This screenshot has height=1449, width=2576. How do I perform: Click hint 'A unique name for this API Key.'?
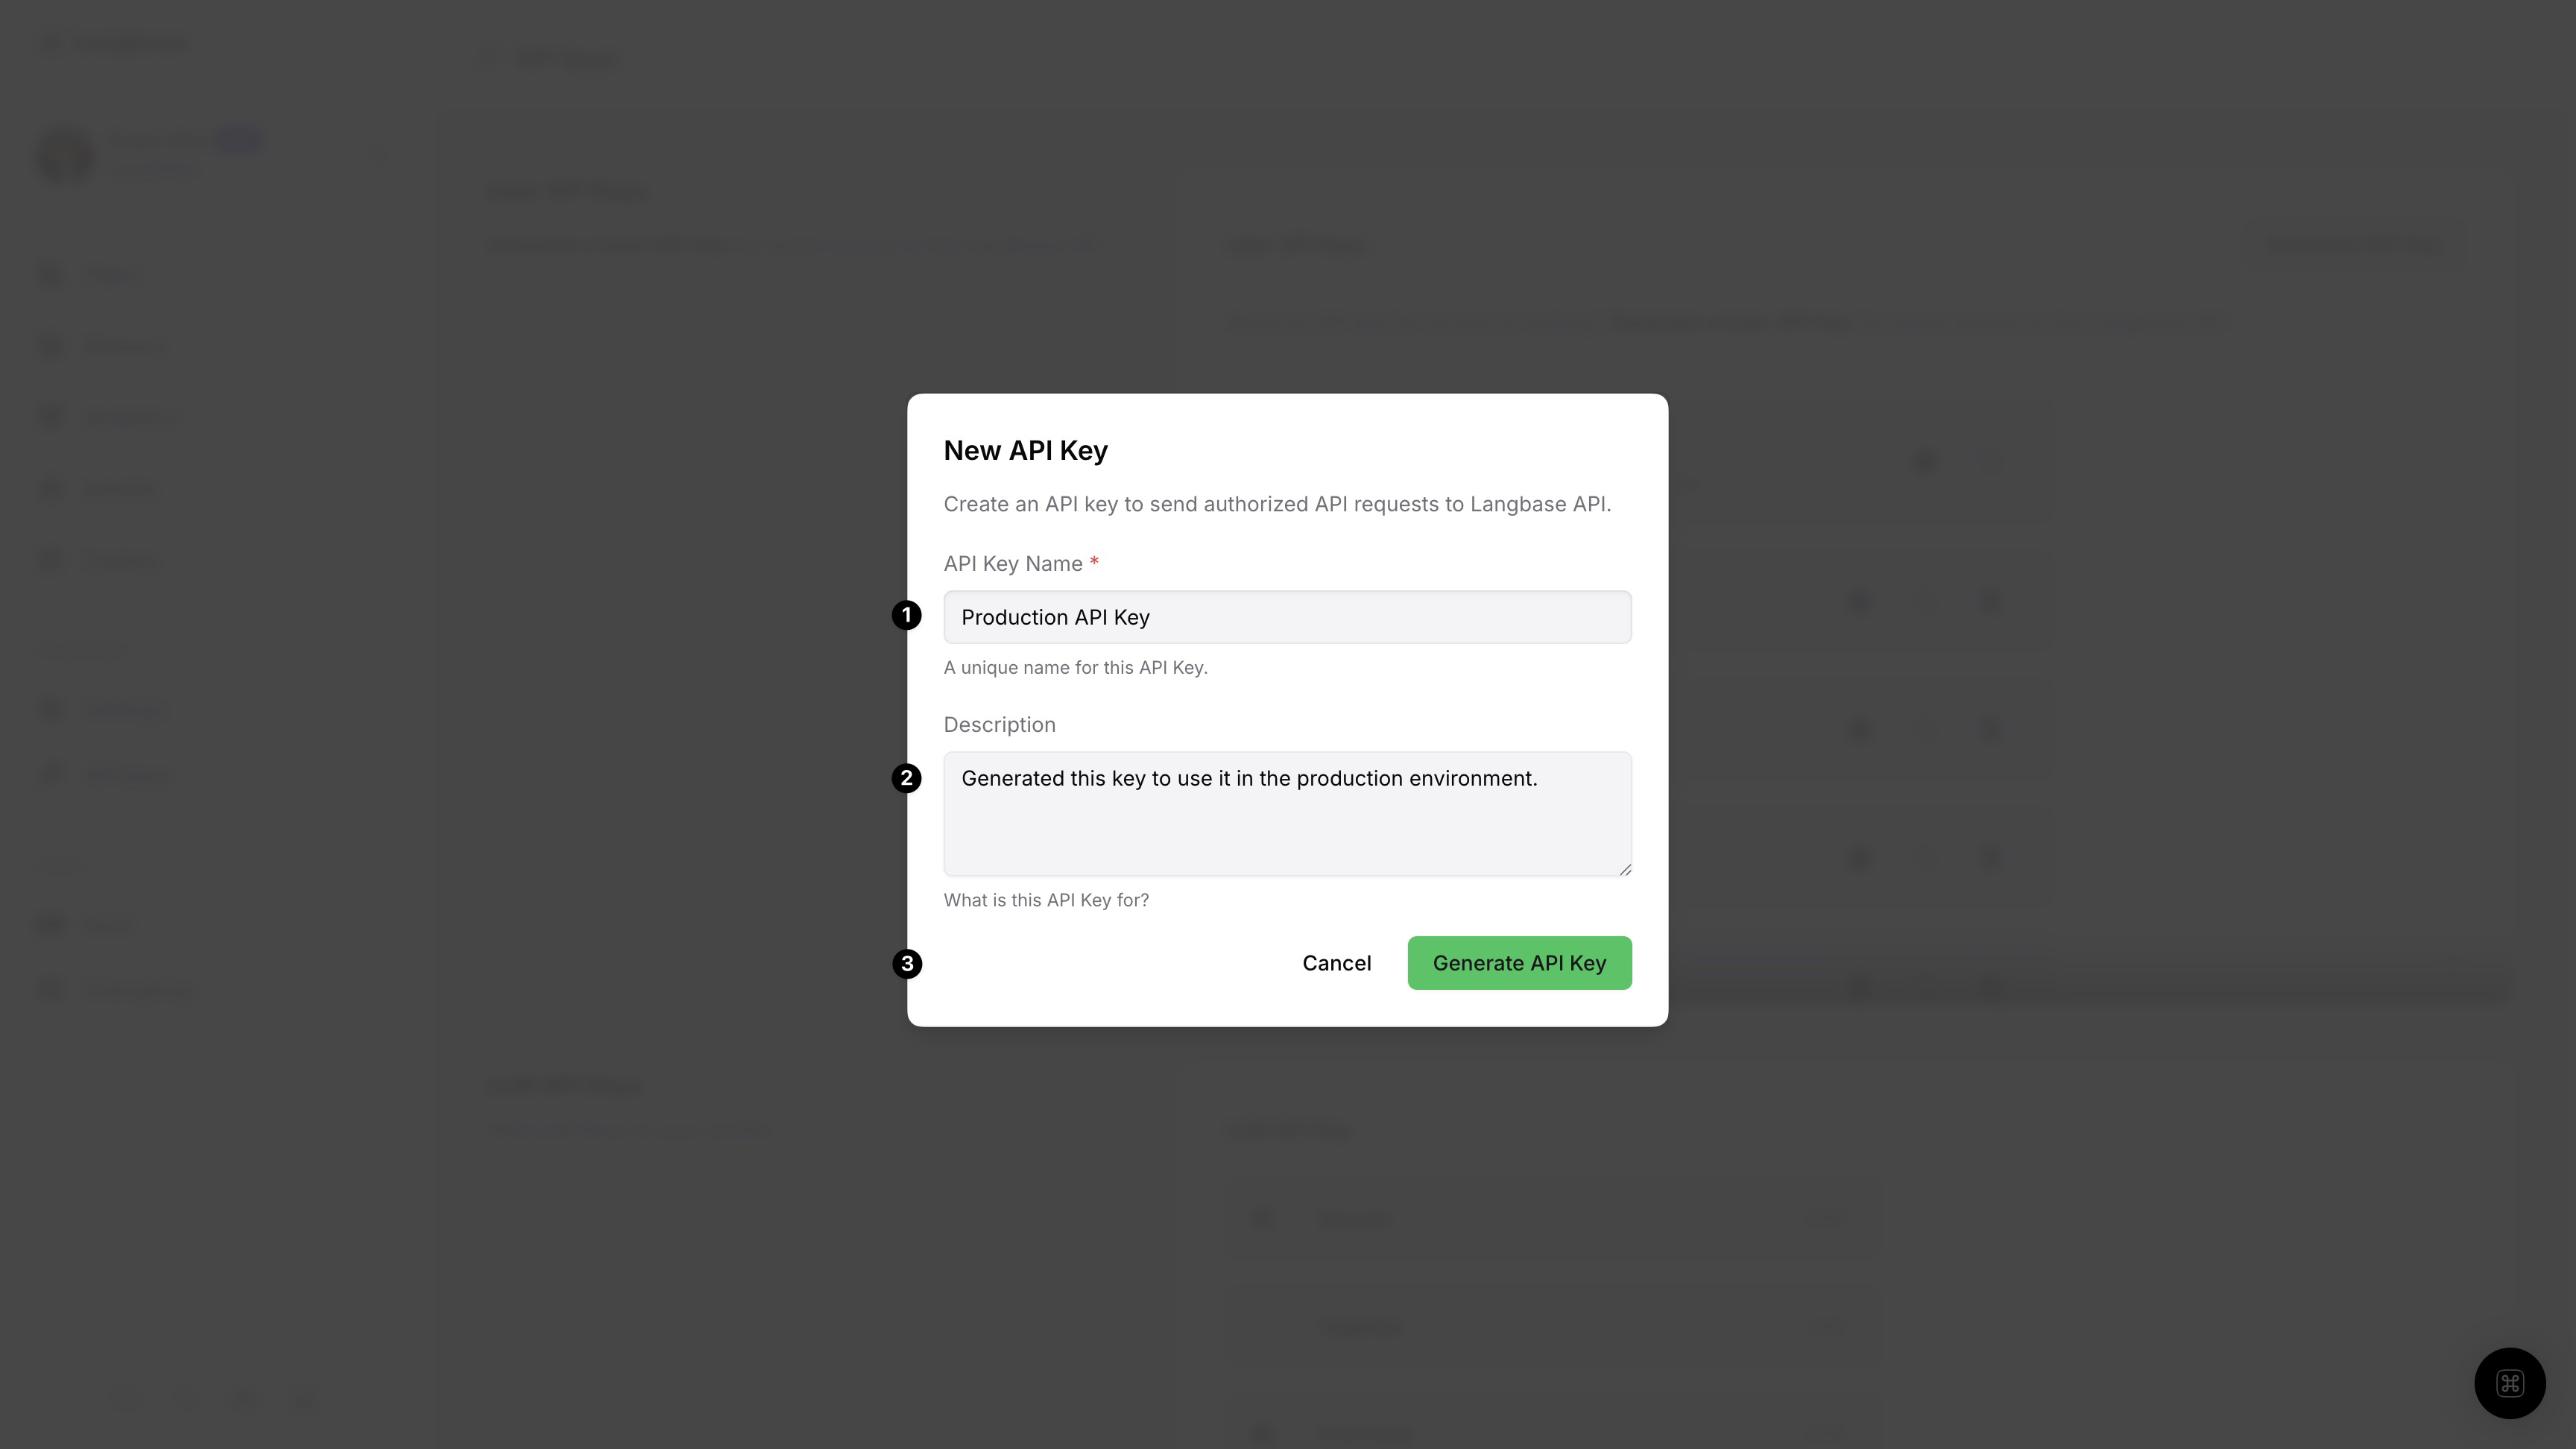(1075, 667)
